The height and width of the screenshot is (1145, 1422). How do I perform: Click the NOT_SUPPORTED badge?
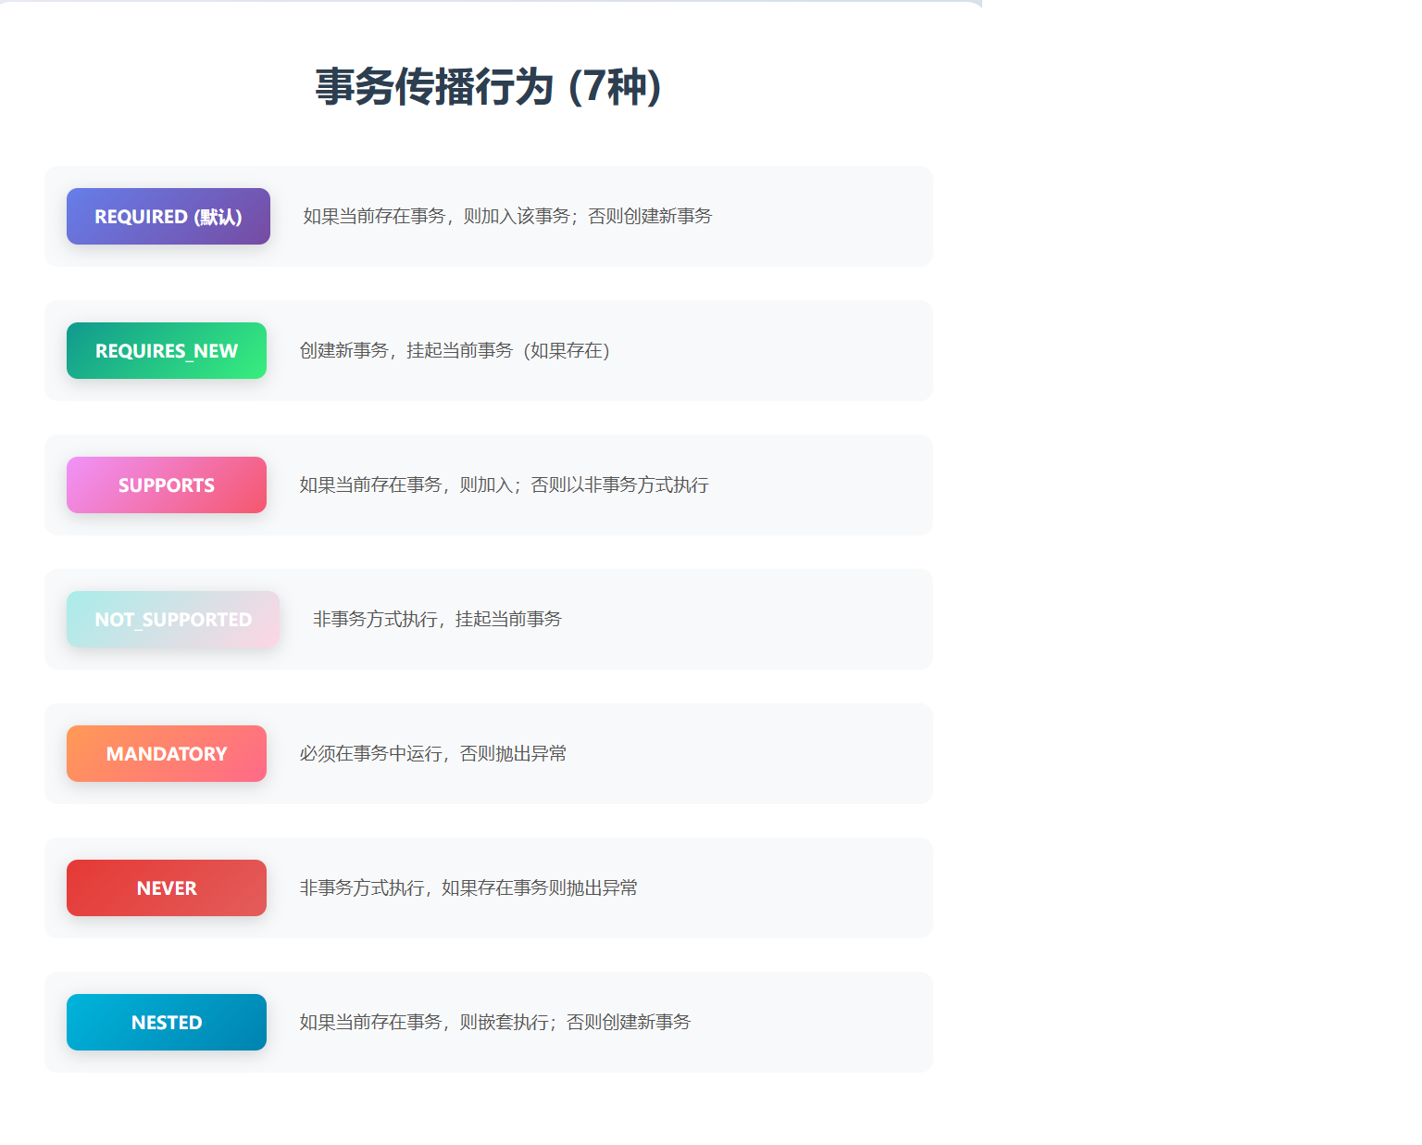[172, 619]
